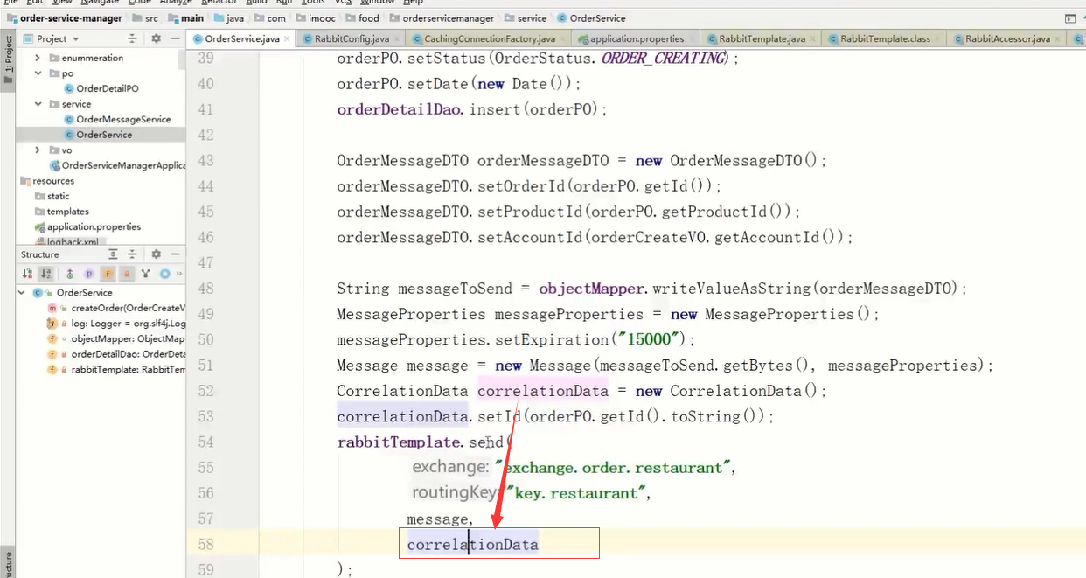Open the 1: Project side tool tab

tap(8, 59)
